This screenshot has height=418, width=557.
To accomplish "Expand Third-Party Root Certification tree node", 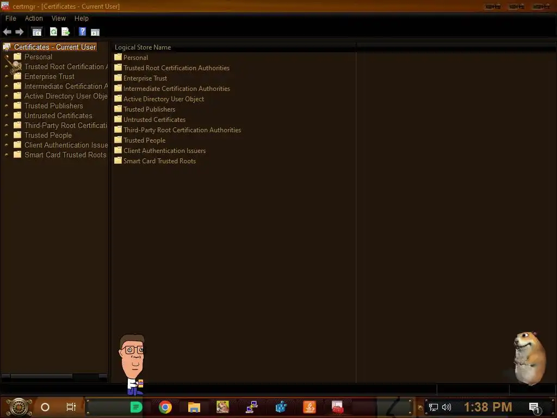I will click(7, 126).
